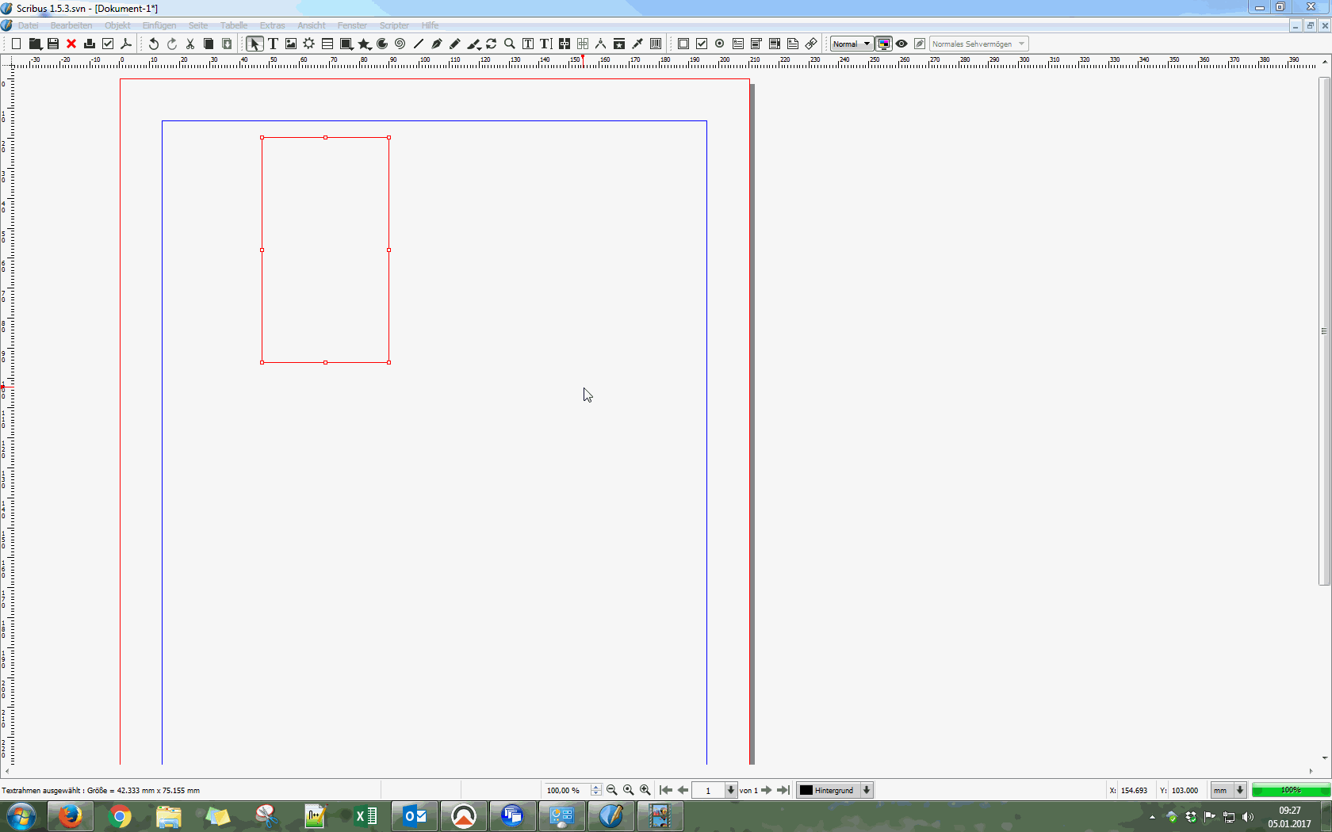
Task: Open the Fenster menu
Action: click(352, 25)
